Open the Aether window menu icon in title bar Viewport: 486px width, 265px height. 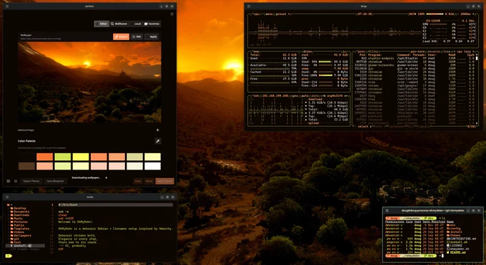(x=7, y=6)
